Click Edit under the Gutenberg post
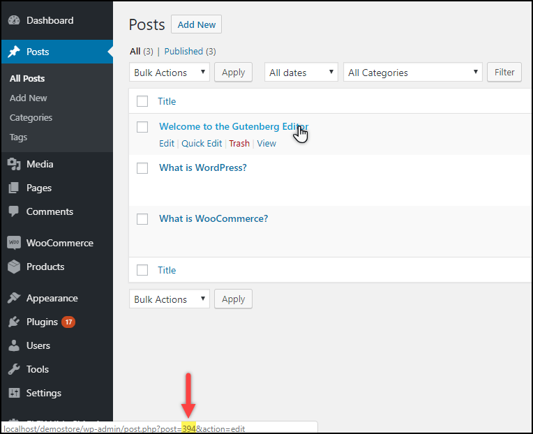This screenshot has height=434, width=533. 167,144
